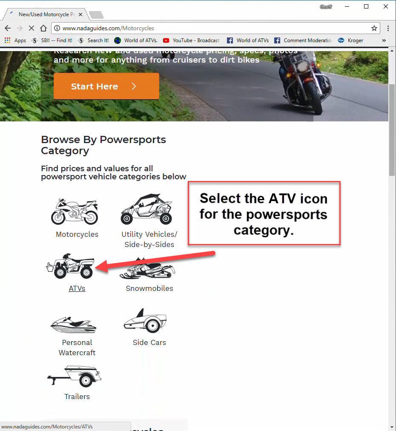Select the Side Cars icon
Viewport: 396px width, 431px height.
[x=145, y=321]
